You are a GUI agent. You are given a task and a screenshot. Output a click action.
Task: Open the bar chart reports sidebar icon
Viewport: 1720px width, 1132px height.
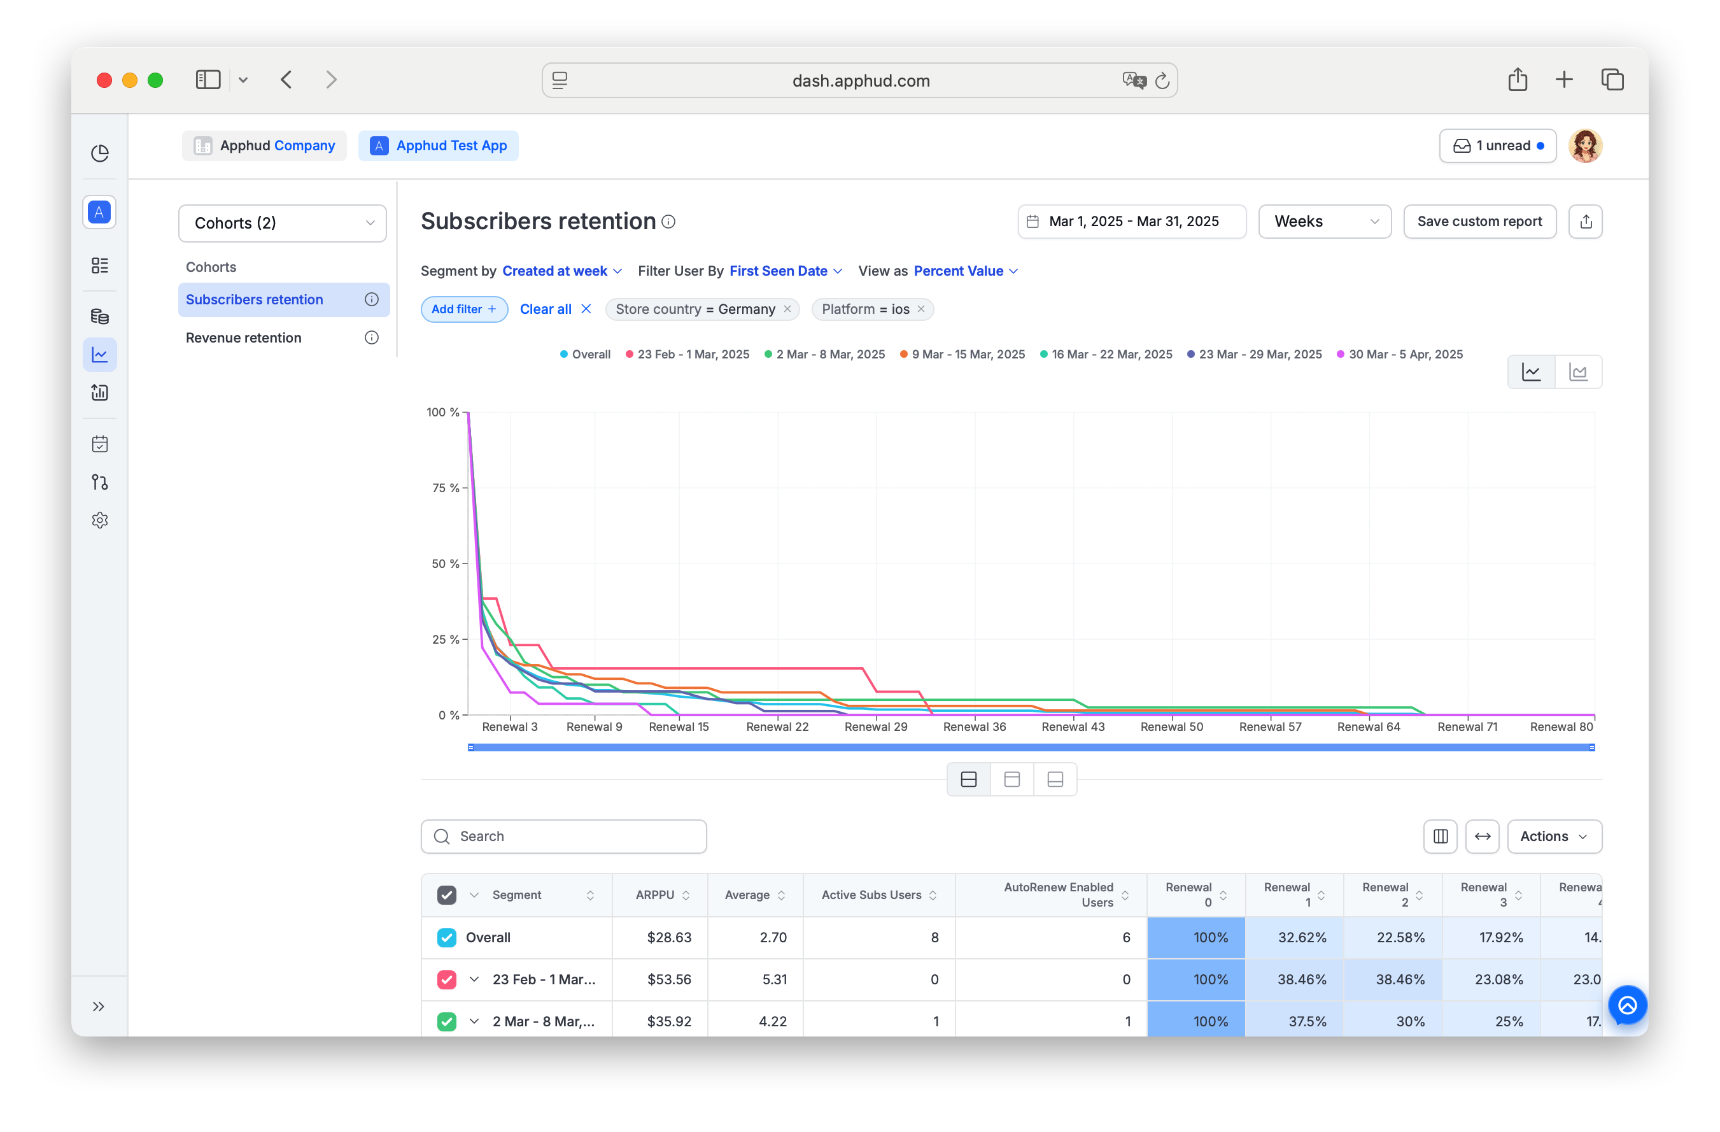[100, 393]
